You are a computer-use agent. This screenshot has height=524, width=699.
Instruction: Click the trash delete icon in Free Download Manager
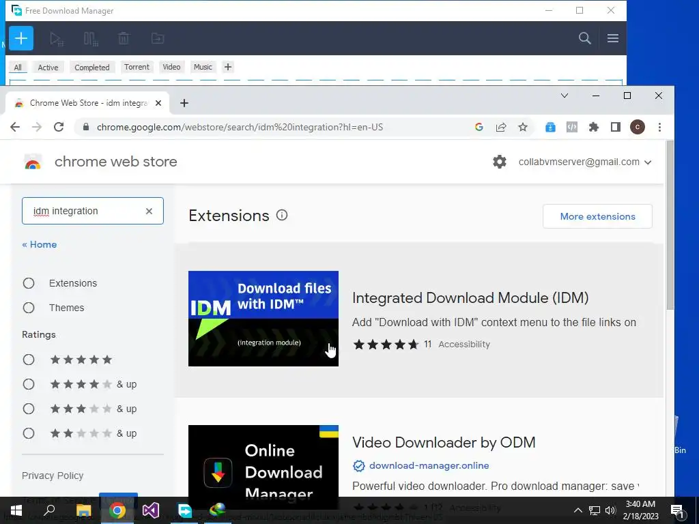pos(124,38)
